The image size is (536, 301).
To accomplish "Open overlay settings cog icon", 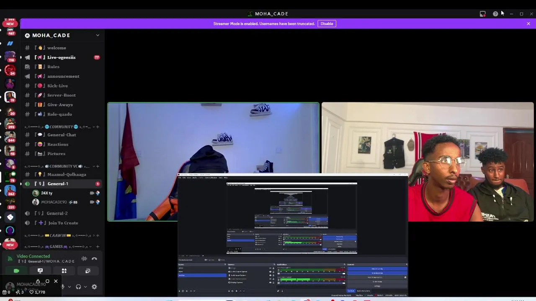I will click(x=47, y=281).
